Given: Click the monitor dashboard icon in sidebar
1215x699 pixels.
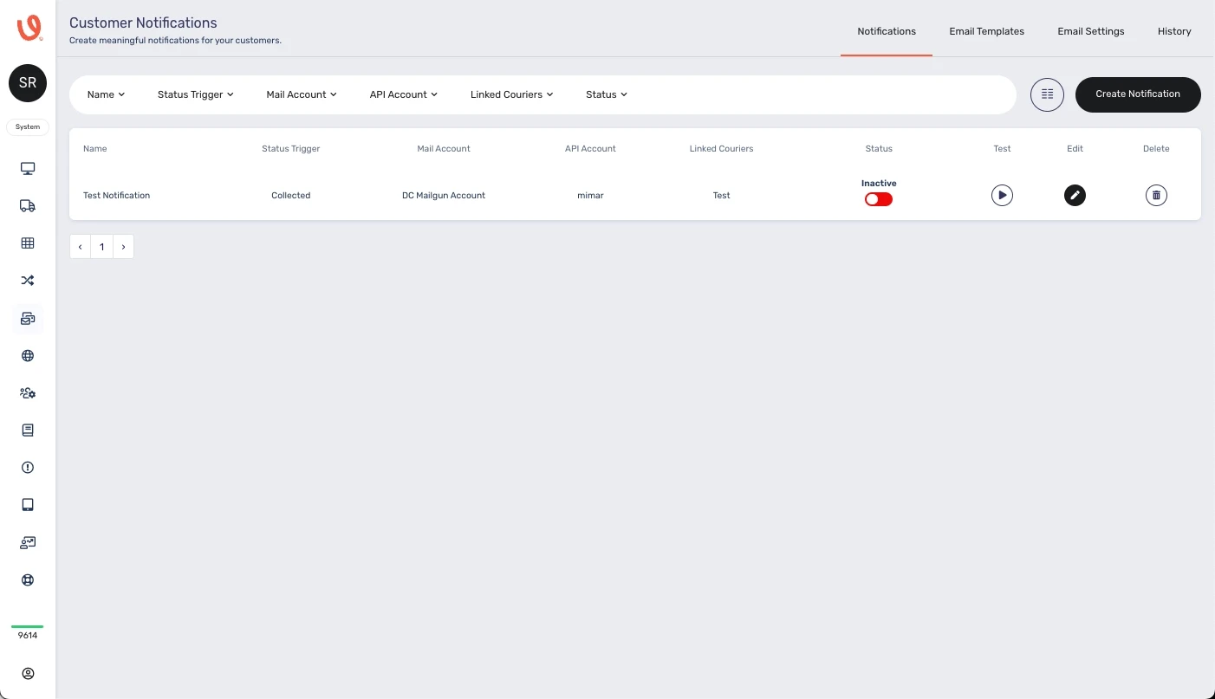Looking at the screenshot, I should point(28,168).
